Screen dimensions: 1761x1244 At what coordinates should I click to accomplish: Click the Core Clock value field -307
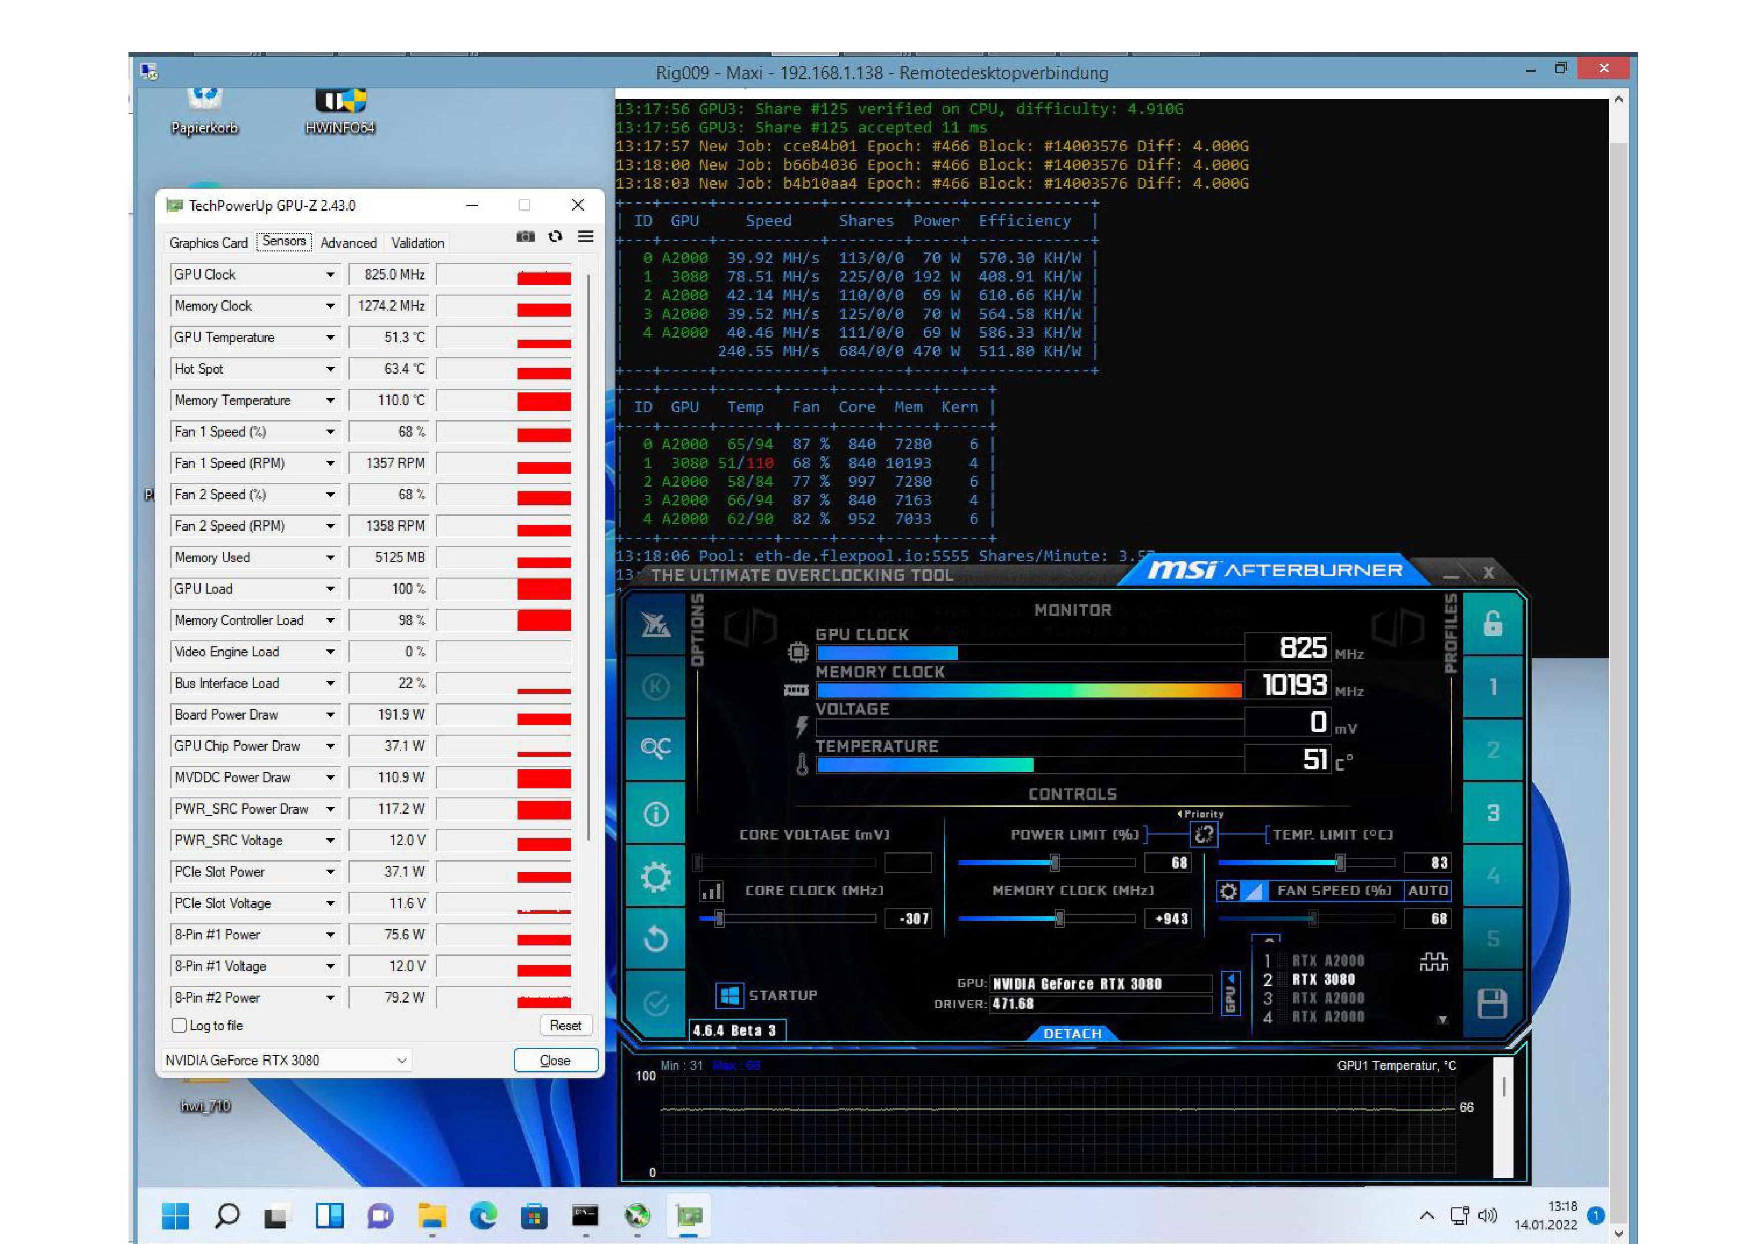(x=908, y=918)
